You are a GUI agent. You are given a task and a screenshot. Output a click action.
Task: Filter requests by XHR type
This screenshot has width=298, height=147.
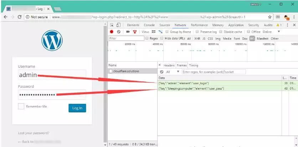197,39
